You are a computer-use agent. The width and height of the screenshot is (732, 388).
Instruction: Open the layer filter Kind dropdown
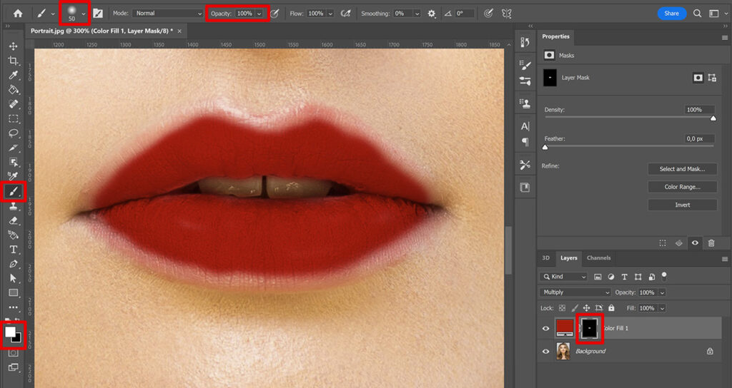563,277
